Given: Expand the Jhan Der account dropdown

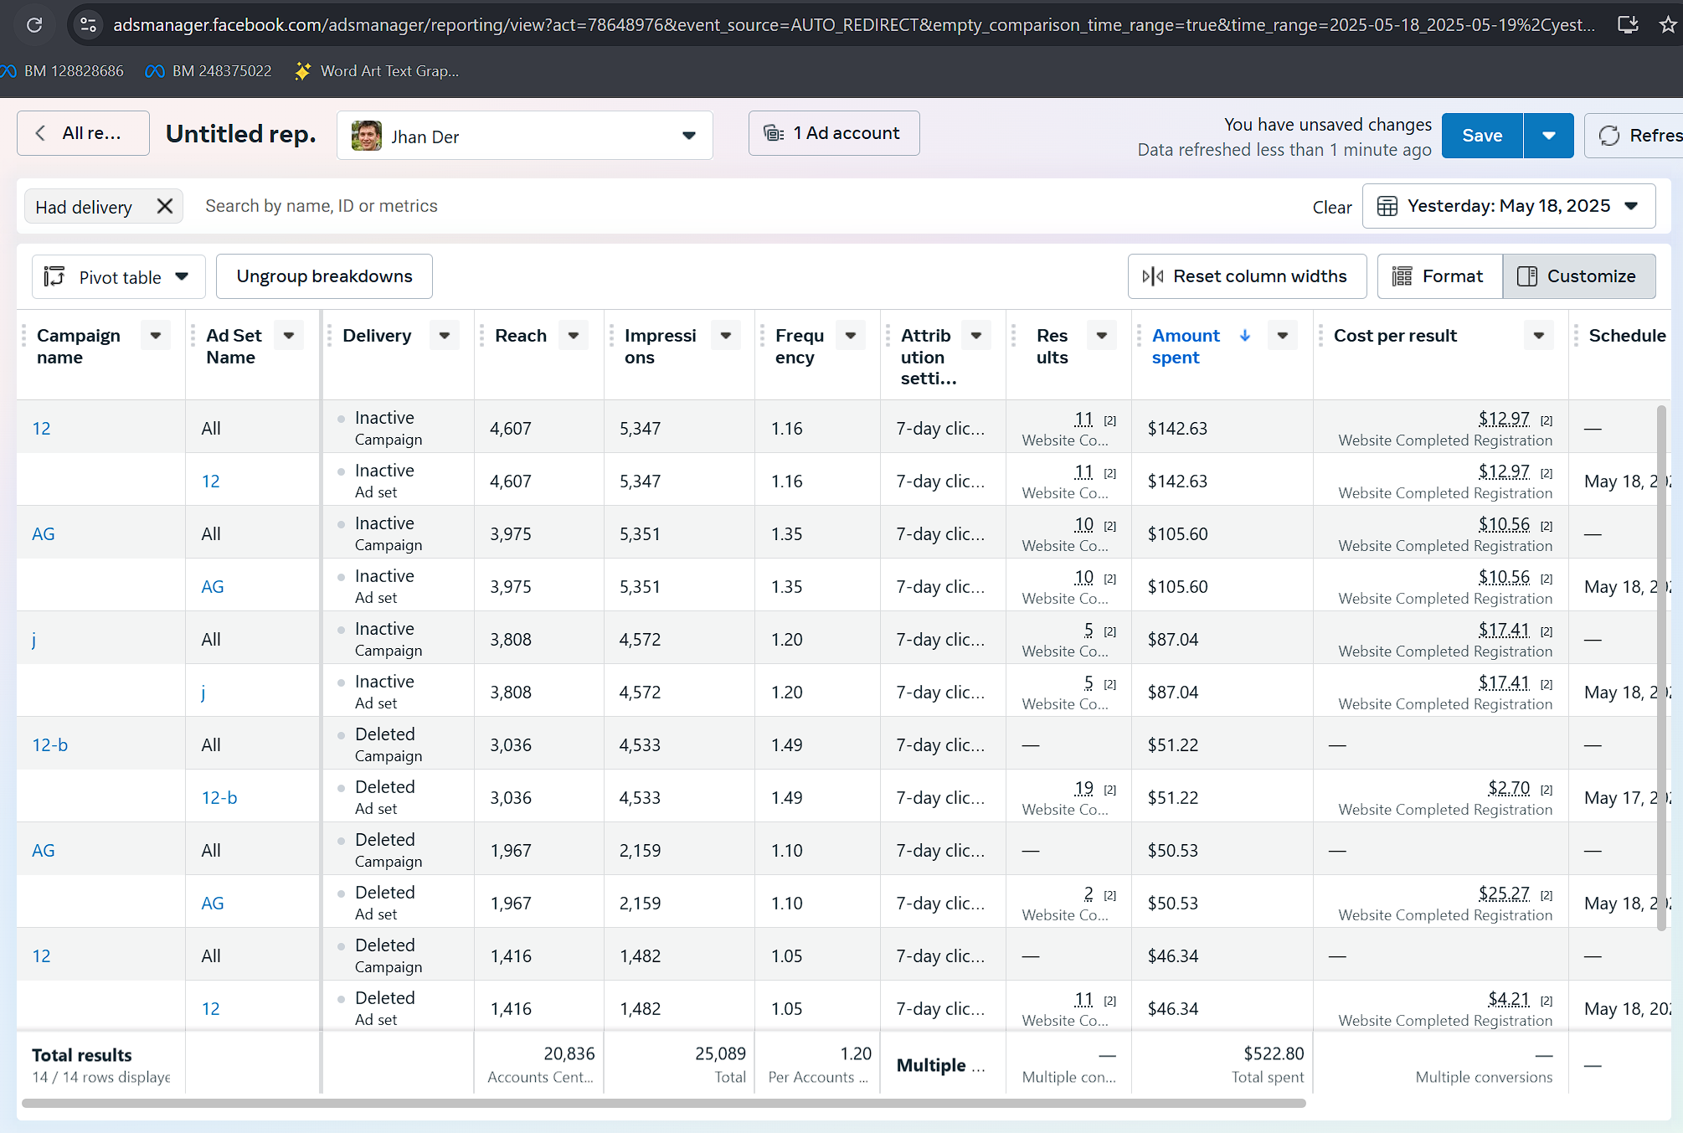Looking at the screenshot, I should pos(688,136).
